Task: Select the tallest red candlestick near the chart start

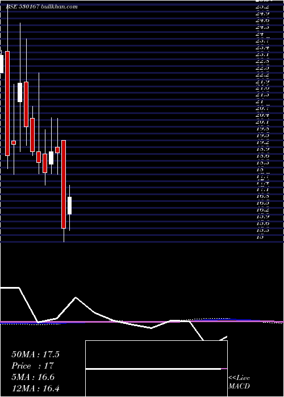Action: pos(7,103)
